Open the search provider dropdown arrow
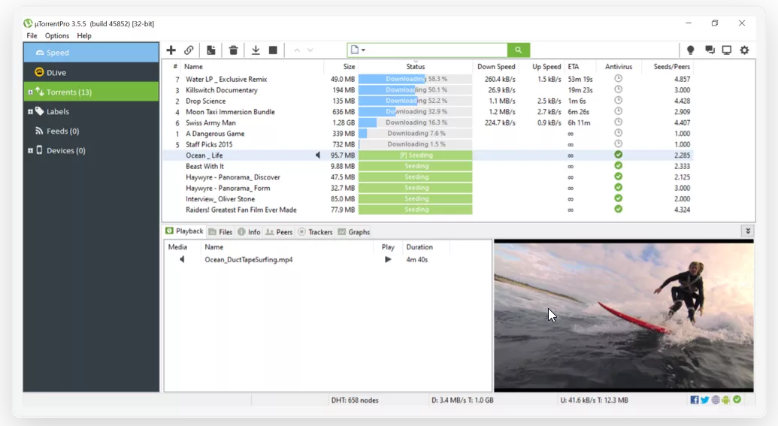Viewport: 778px width, 426px height. click(364, 50)
